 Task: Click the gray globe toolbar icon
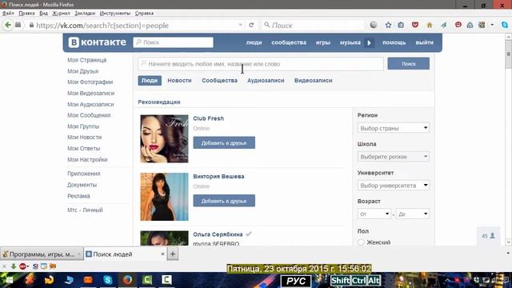(x=374, y=25)
